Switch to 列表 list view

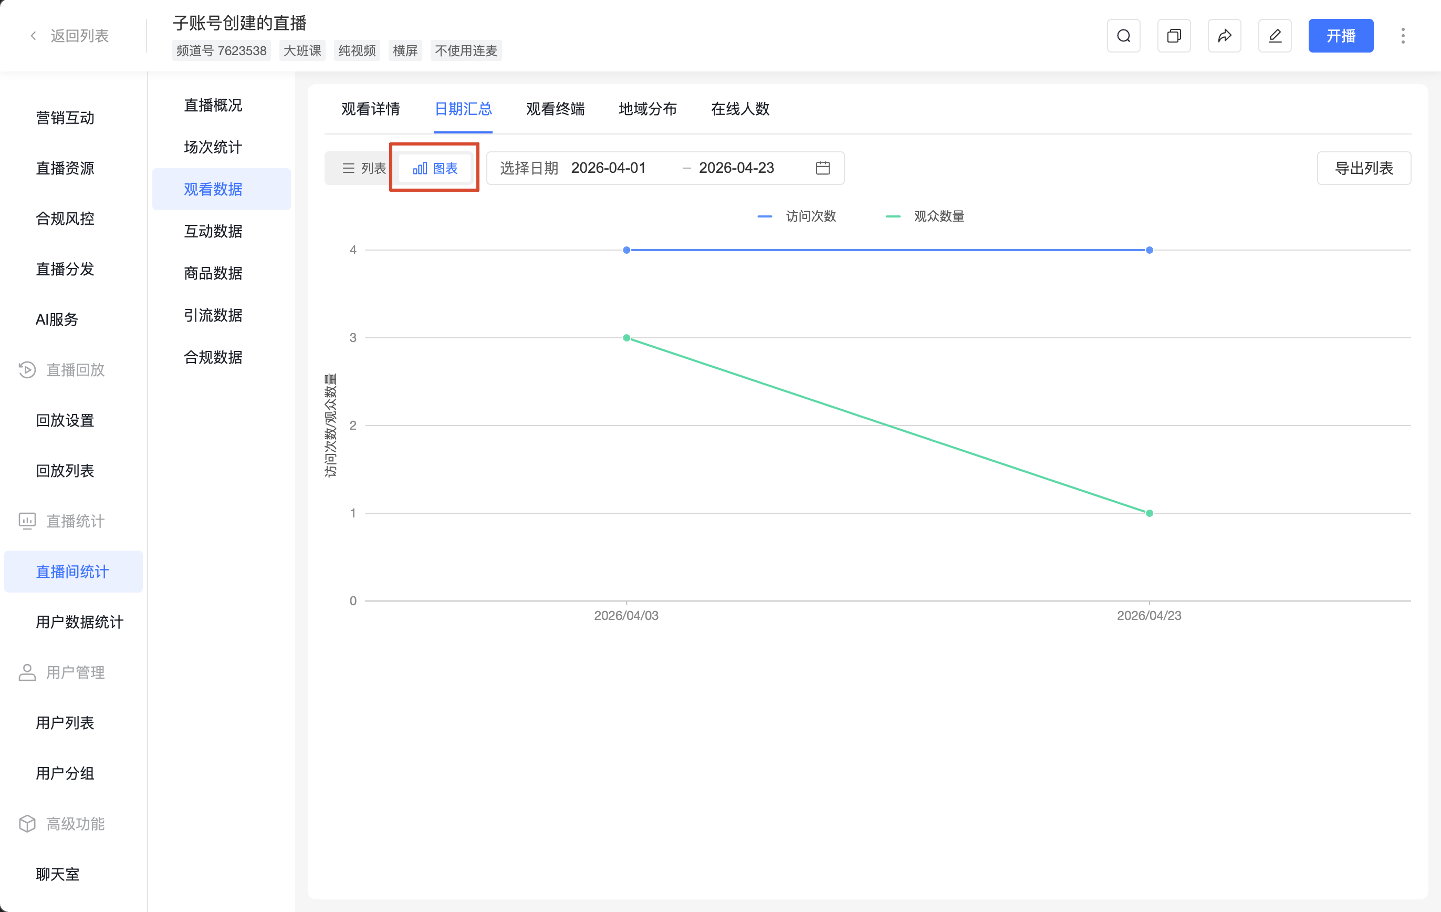[363, 168]
